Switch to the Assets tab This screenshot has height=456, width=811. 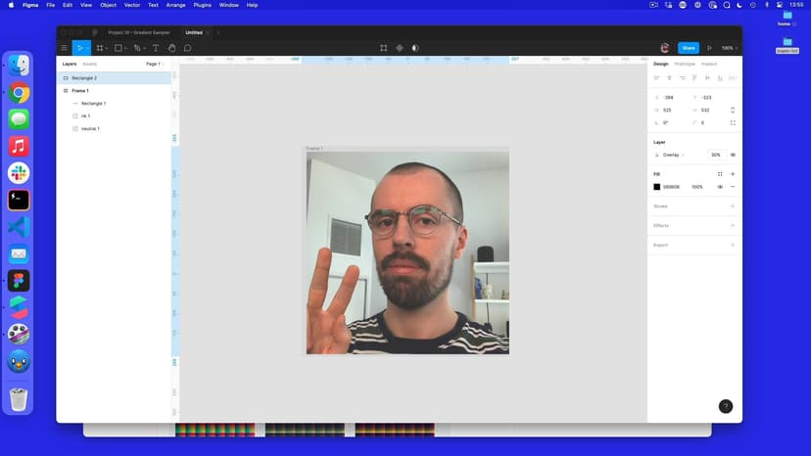[x=90, y=65]
